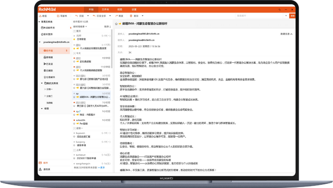This screenshot has width=333, height=188.
Task: Click flag icon on 转发：内部图片 email
Action: [78, 115]
